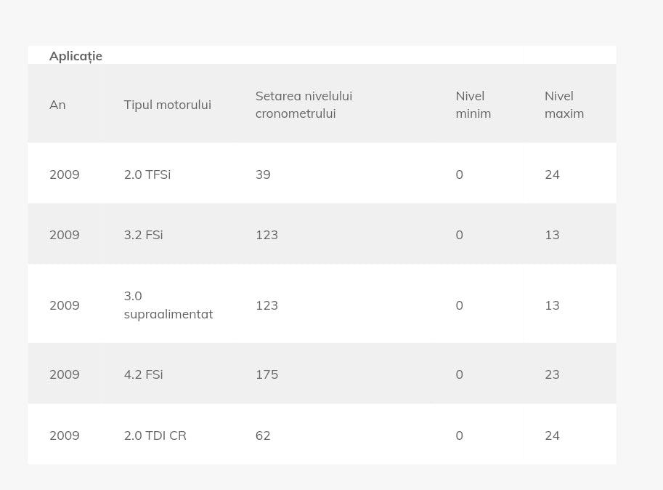Select the 2.0 TFSi engine cell
This screenshot has width=663, height=490.
click(x=147, y=174)
